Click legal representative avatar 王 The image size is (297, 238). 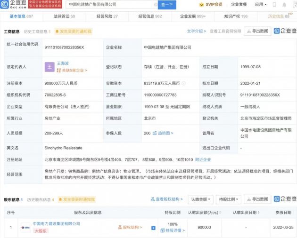click(x=49, y=67)
